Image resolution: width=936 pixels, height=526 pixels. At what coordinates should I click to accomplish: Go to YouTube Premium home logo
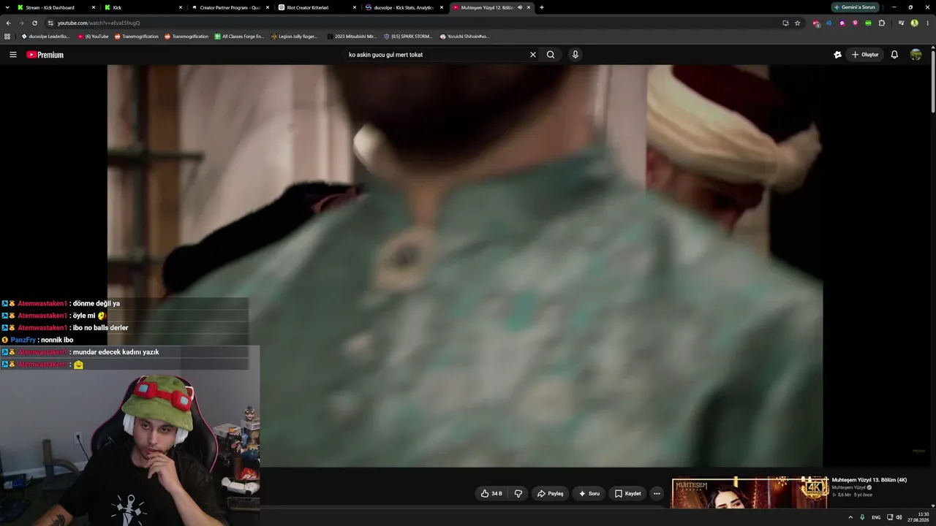coord(45,55)
